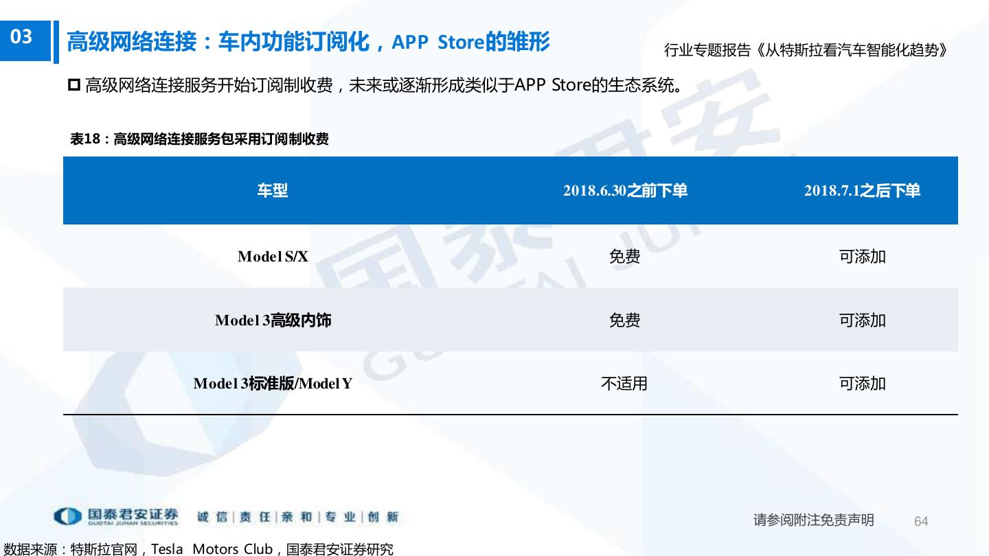This screenshot has width=989, height=556.
Task: Click the 不适用 cell
Action: click(x=624, y=384)
